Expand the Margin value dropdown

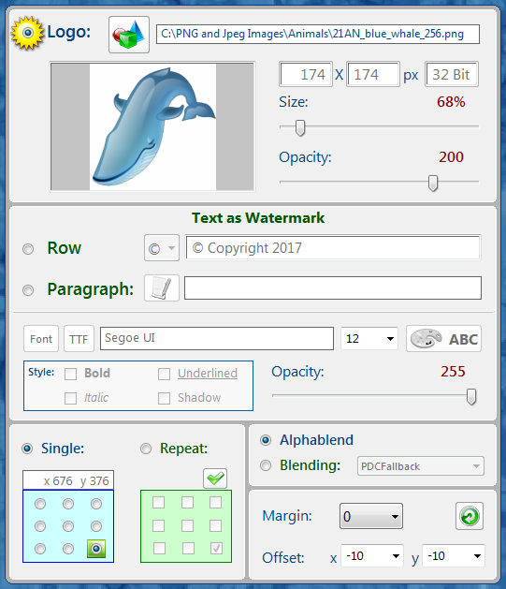[371, 516]
